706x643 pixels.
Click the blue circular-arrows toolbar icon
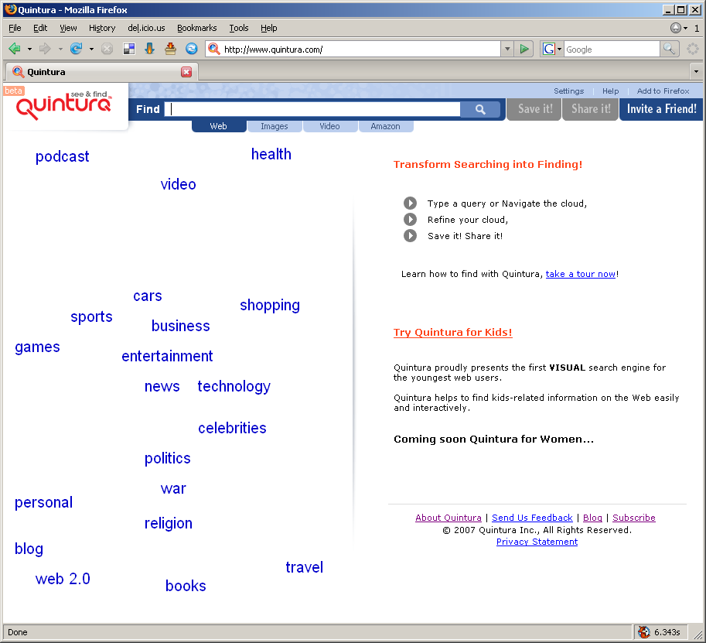click(191, 49)
